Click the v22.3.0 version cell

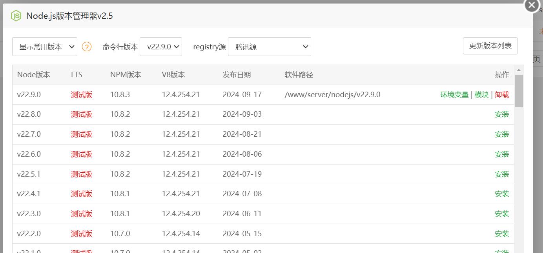[29, 214]
